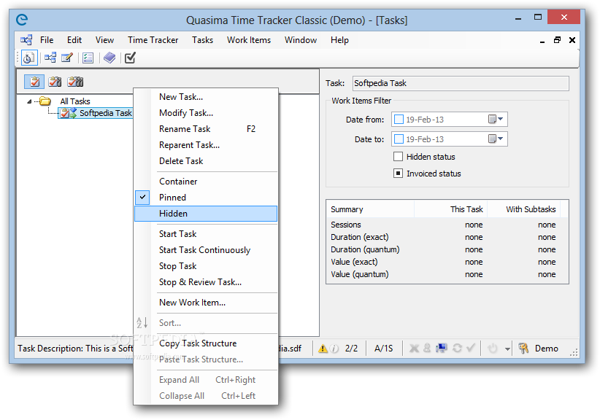Click the warning triangle status bar icon

click(x=323, y=348)
